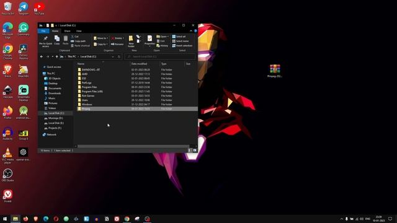
Task: Create a New folder from ribbon
Action: point(131,42)
